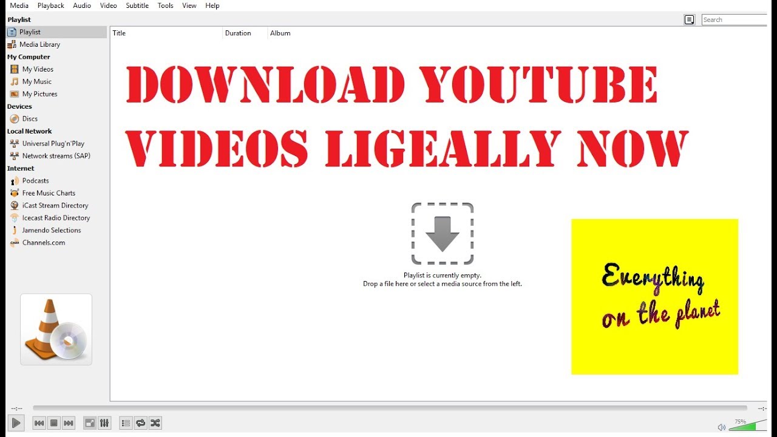Click the elapsed time label
The height and width of the screenshot is (437, 777).
pos(16,408)
